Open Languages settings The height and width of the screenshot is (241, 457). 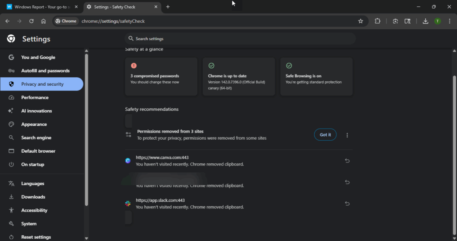click(42, 183)
